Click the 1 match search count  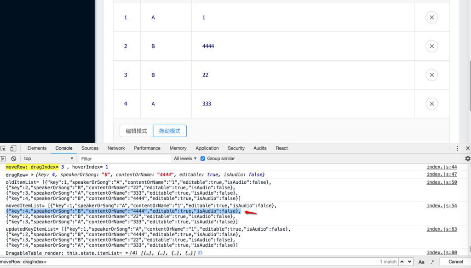tap(388, 262)
